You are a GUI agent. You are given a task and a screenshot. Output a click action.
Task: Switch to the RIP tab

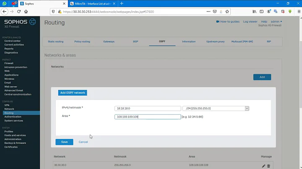coord(269,41)
